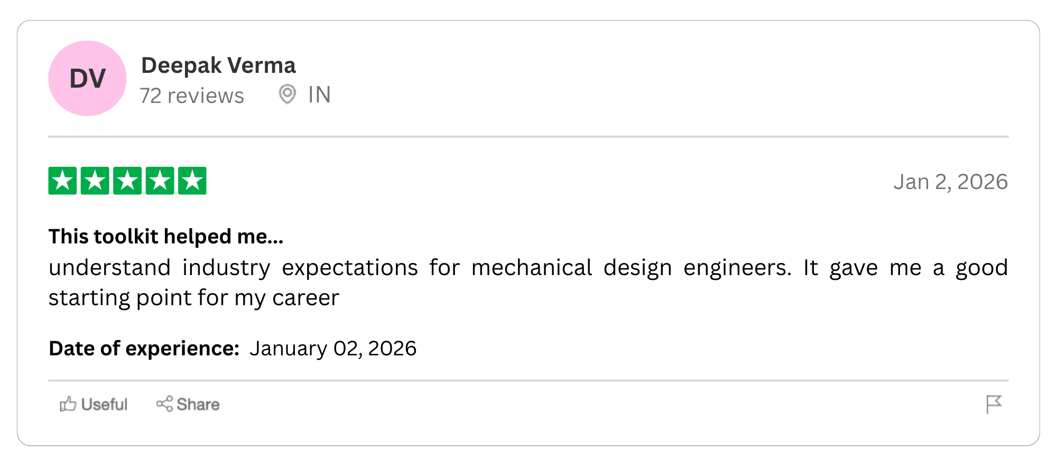Click the Jan 2, 2026 review date
Viewport: 1057px width, 462px height.
[950, 182]
